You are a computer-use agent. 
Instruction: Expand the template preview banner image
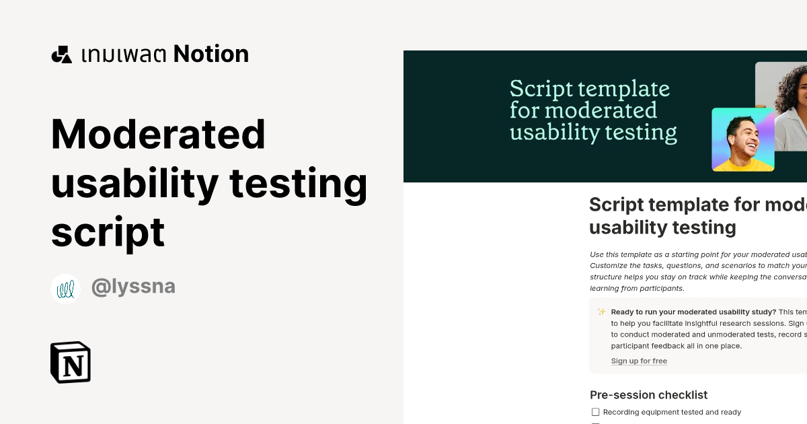(605, 116)
